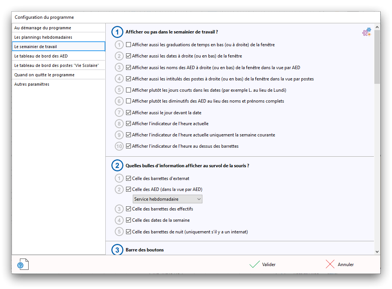This screenshot has width=392, height=289.
Task: Open the 'Service hebdomadaire' dropdown
Action: (167, 199)
